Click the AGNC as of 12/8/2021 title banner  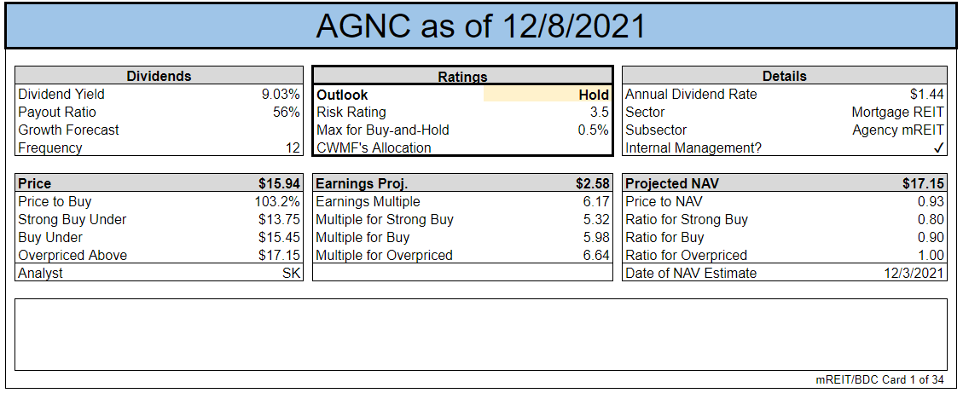pyautogui.click(x=480, y=26)
